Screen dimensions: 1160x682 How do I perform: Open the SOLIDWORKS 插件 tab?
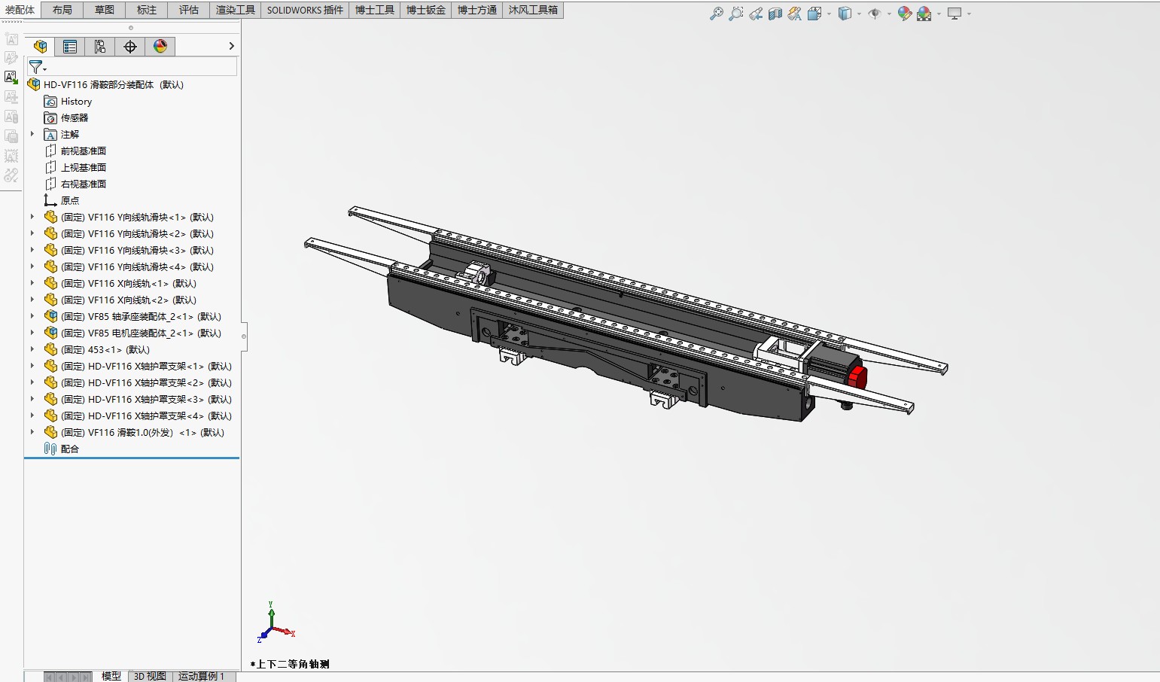point(305,10)
